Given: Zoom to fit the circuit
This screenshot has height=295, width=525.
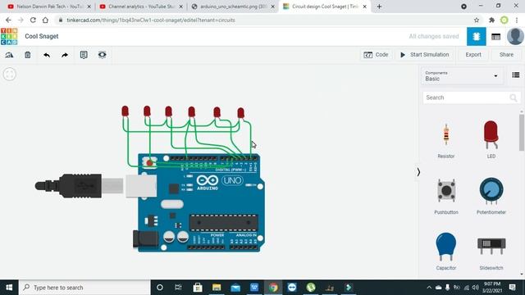Looking at the screenshot, I should 9,74.
